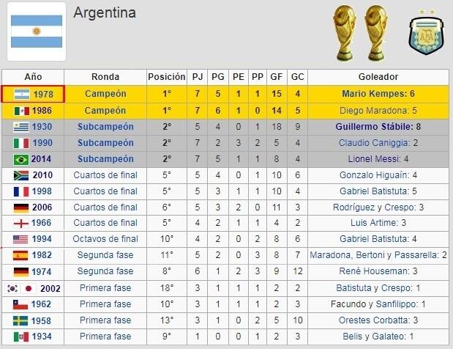Viewport: 453px width, 349px height.
Task: Click the Goleador column header
Action: 378,76
